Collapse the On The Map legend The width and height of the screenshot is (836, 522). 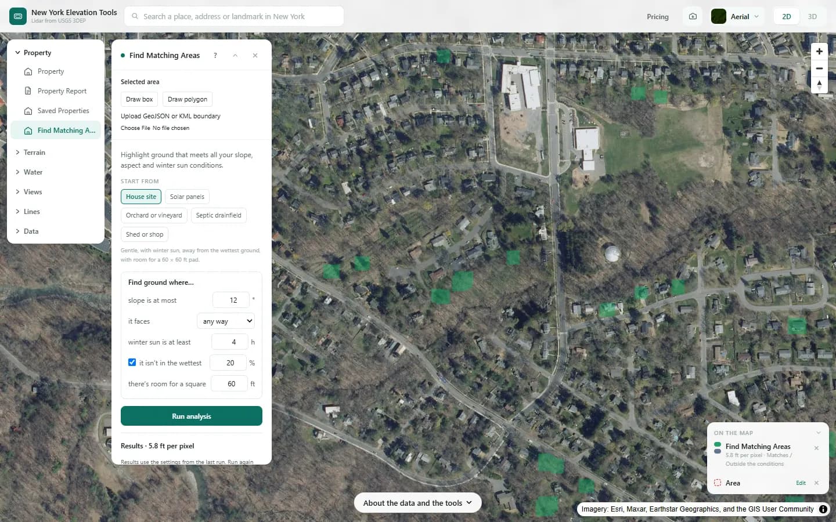(819, 433)
